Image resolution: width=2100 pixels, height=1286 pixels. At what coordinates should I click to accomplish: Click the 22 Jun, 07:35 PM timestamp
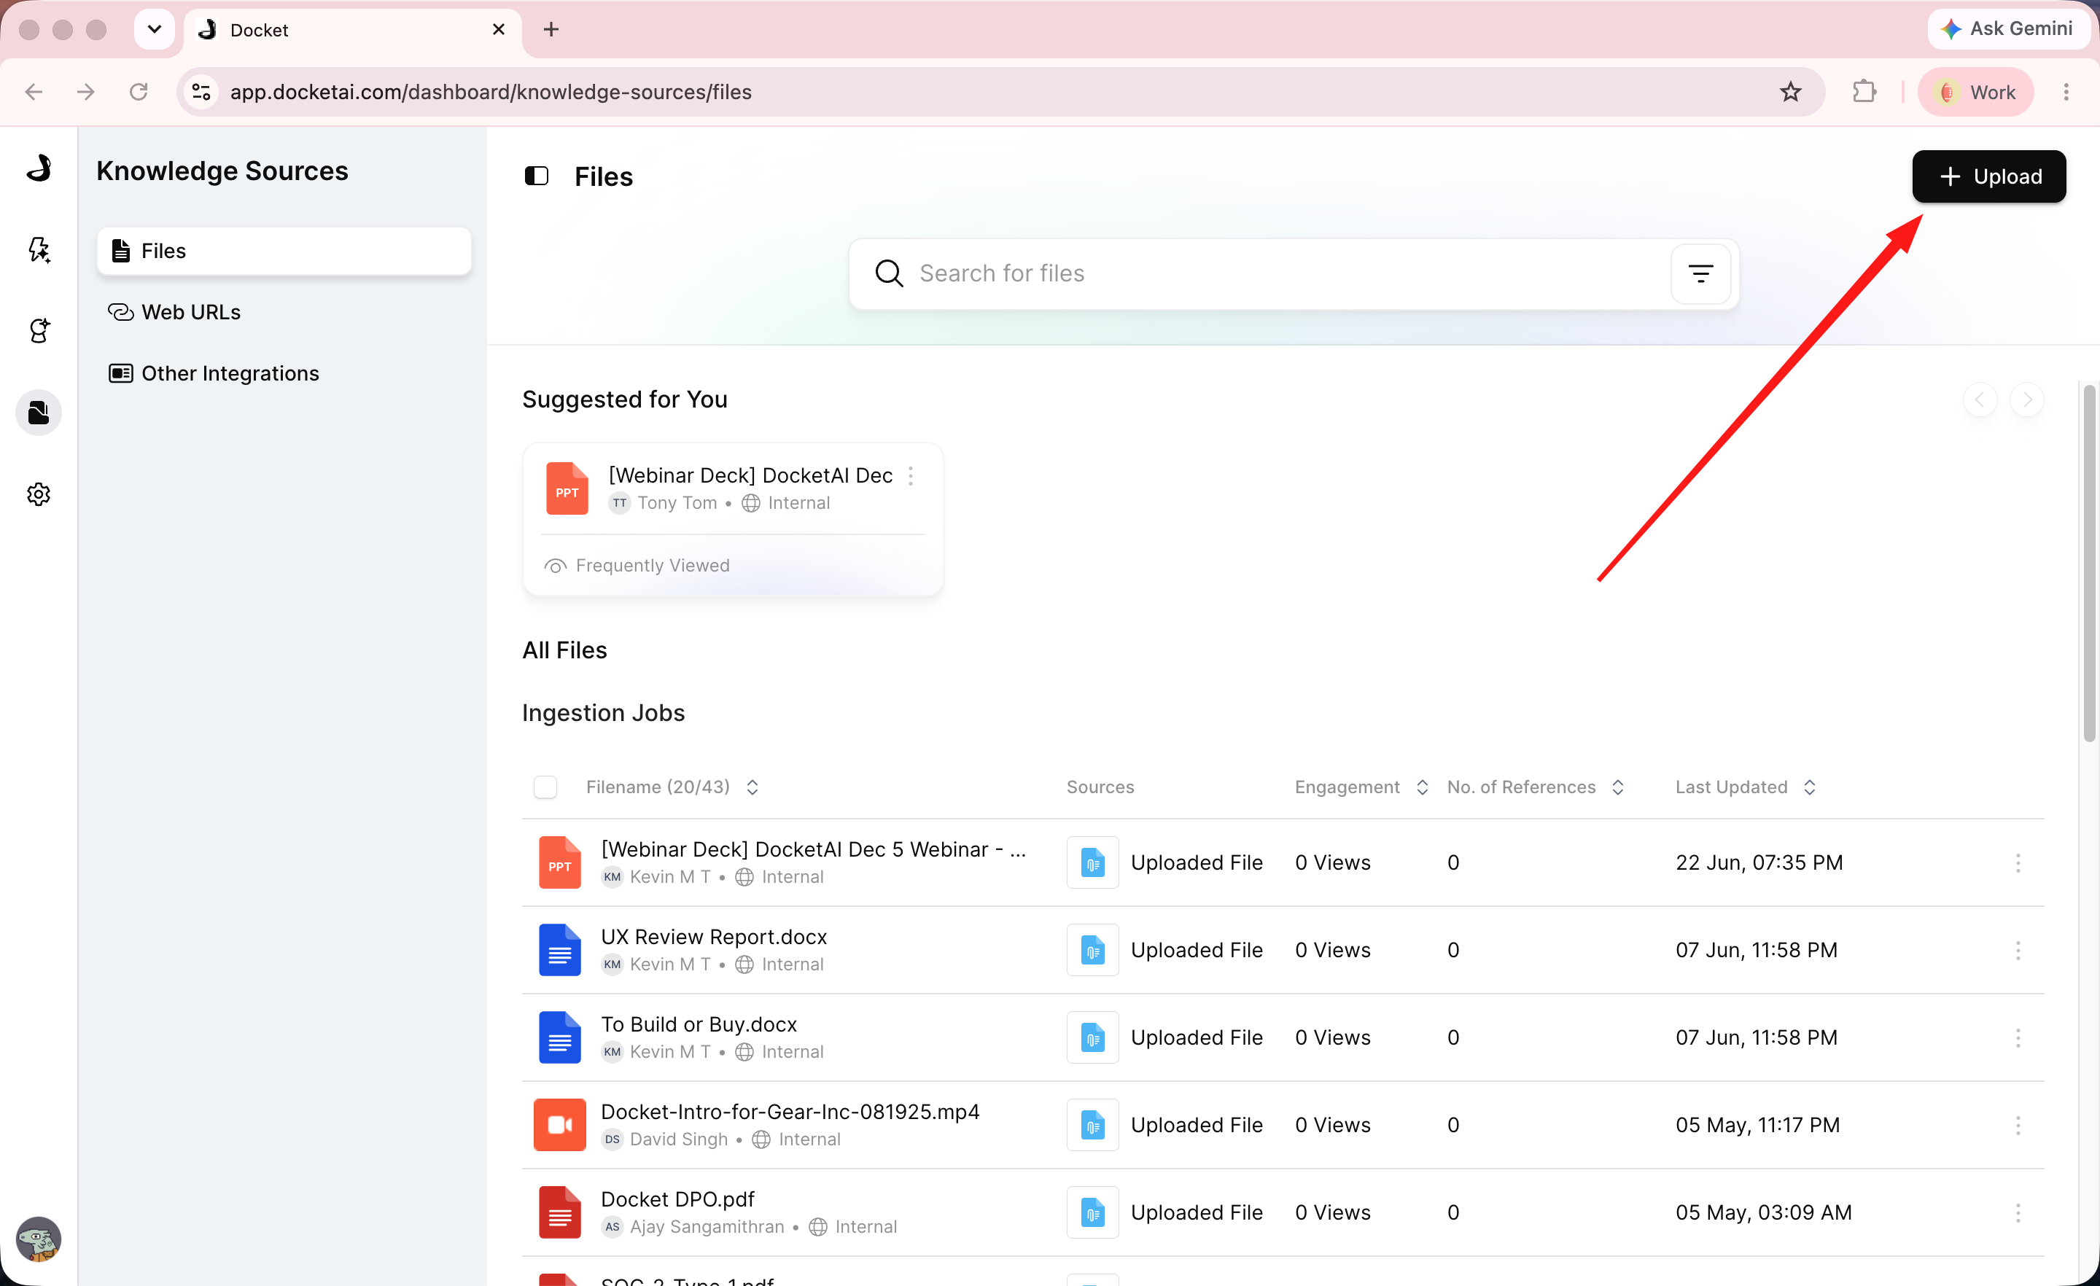(1759, 862)
